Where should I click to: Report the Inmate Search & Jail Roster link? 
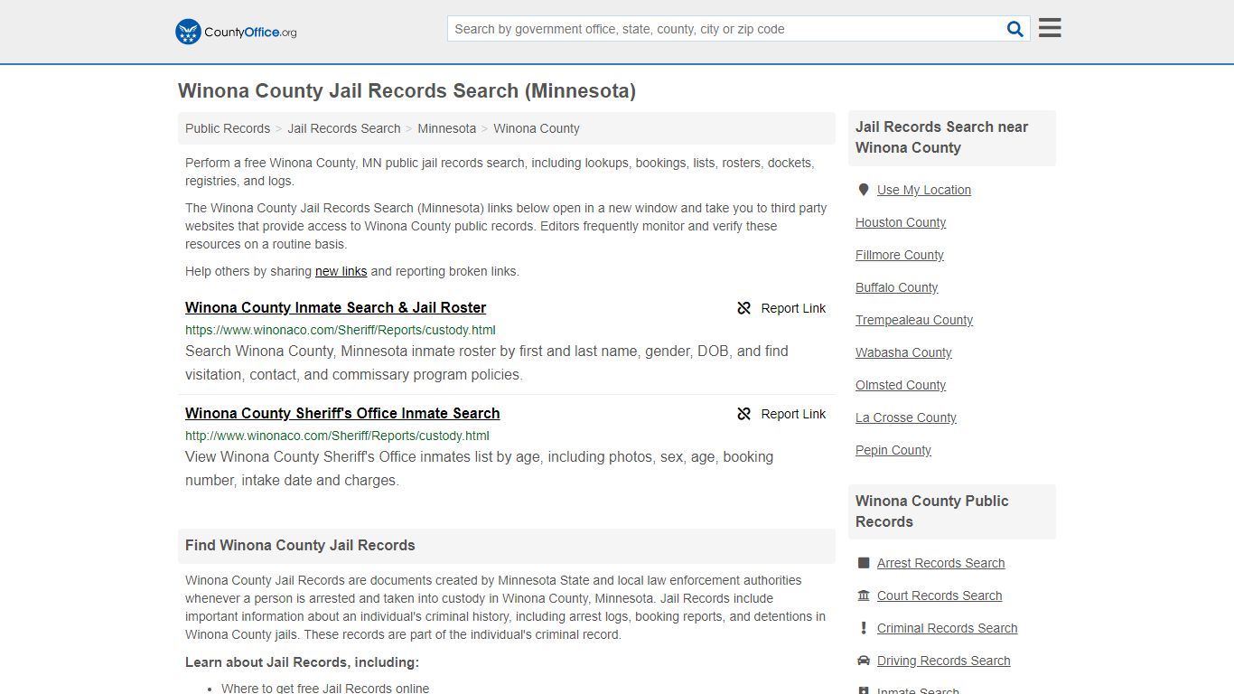point(781,308)
